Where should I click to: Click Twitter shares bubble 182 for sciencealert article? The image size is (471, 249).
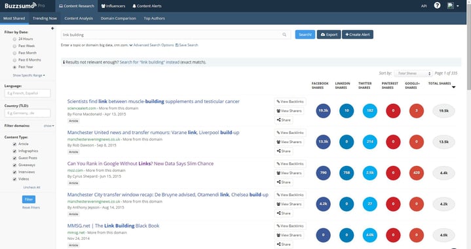click(x=369, y=110)
